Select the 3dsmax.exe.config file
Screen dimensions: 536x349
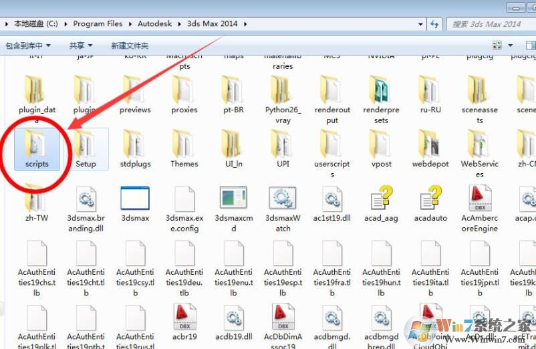click(x=184, y=209)
